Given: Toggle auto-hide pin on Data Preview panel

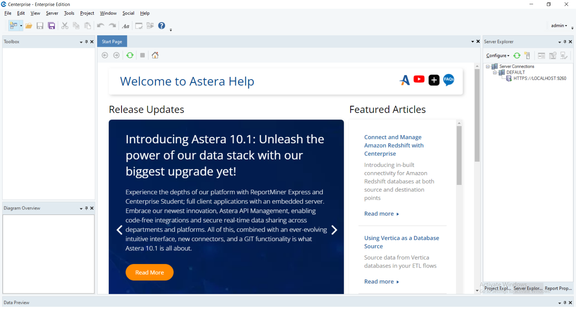Looking at the screenshot, I should point(565,303).
